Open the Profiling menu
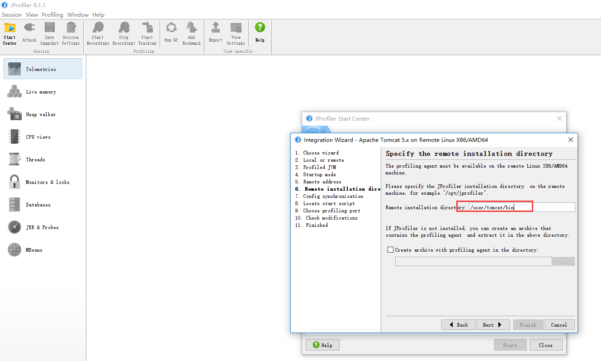 click(52, 14)
